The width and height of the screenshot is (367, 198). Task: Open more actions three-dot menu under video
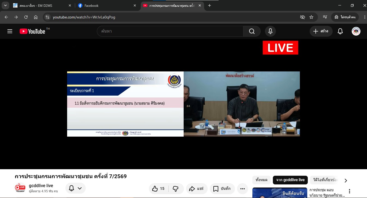[x=243, y=188]
